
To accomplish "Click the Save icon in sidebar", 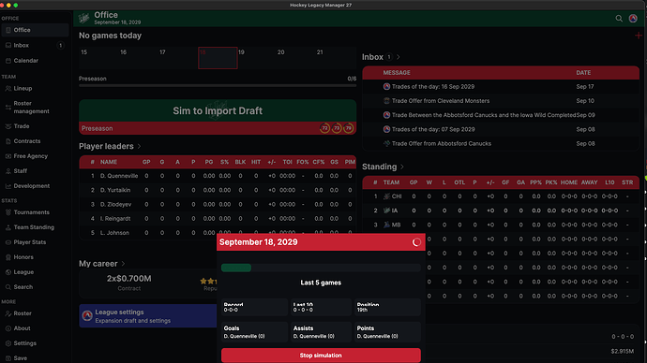I will pos(8,358).
